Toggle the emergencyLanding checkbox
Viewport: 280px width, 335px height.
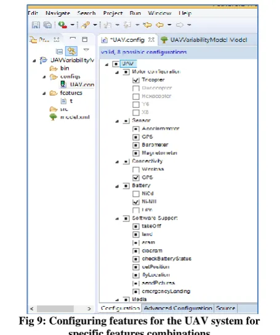[x=136, y=291]
